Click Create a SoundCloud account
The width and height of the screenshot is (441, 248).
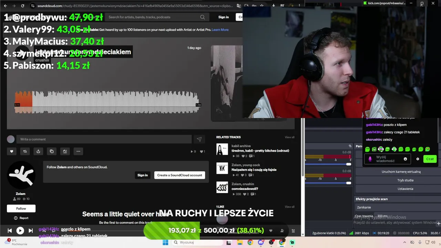click(x=180, y=175)
